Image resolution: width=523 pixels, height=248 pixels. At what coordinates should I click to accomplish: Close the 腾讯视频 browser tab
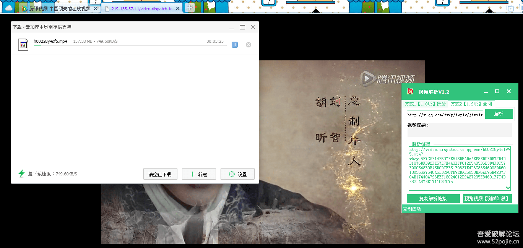tap(96, 8)
